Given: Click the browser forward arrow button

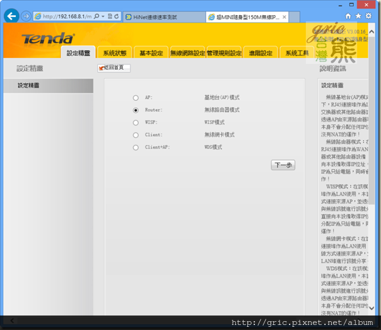Looking at the screenshot, I should coord(26,16).
